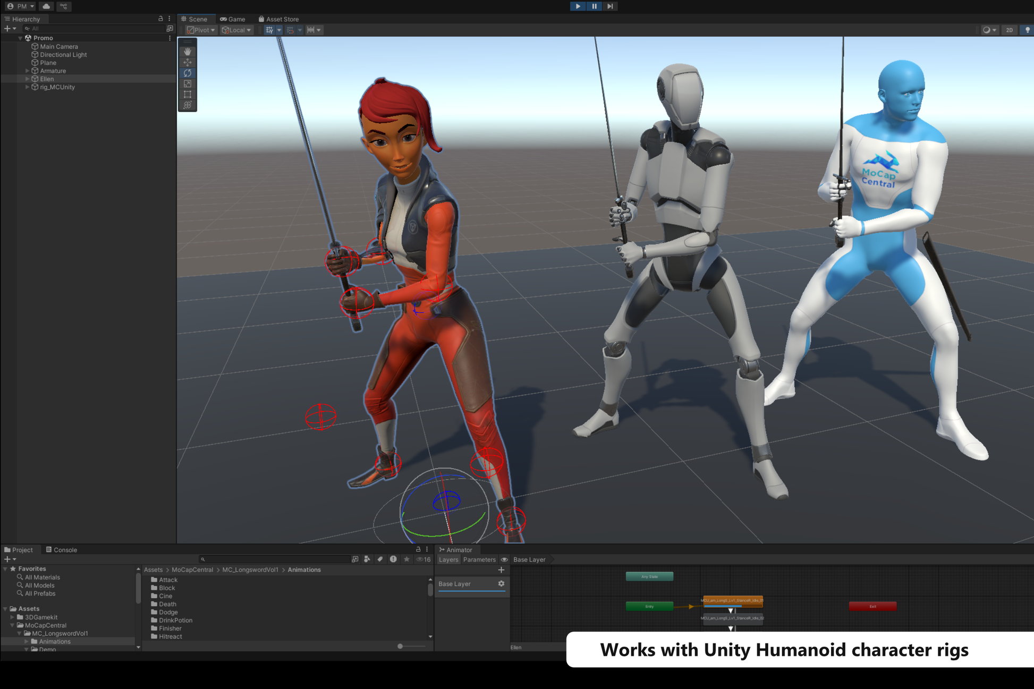
Task: Open the Pivot dropdown
Action: tap(201, 30)
